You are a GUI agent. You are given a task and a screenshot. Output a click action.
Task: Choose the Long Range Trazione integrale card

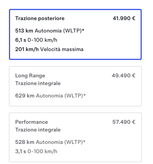75,86
